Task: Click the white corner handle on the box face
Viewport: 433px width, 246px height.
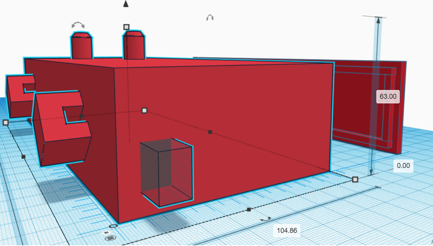Action: 144,110
